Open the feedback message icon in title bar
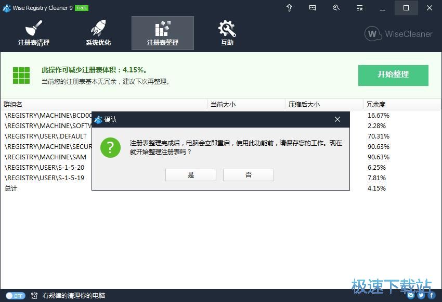 (x=313, y=8)
